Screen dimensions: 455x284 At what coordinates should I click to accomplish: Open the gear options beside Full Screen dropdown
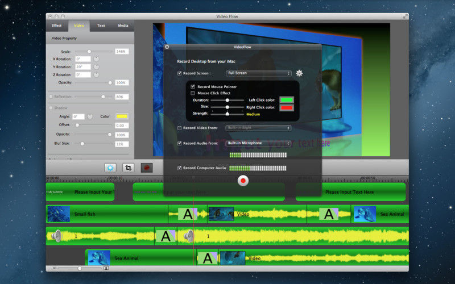299,73
